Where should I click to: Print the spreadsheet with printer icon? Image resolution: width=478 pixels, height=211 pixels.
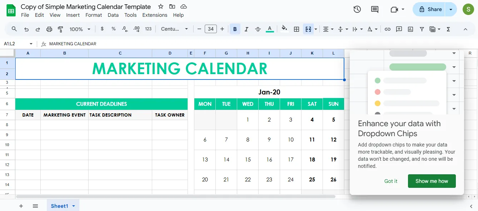click(49, 29)
